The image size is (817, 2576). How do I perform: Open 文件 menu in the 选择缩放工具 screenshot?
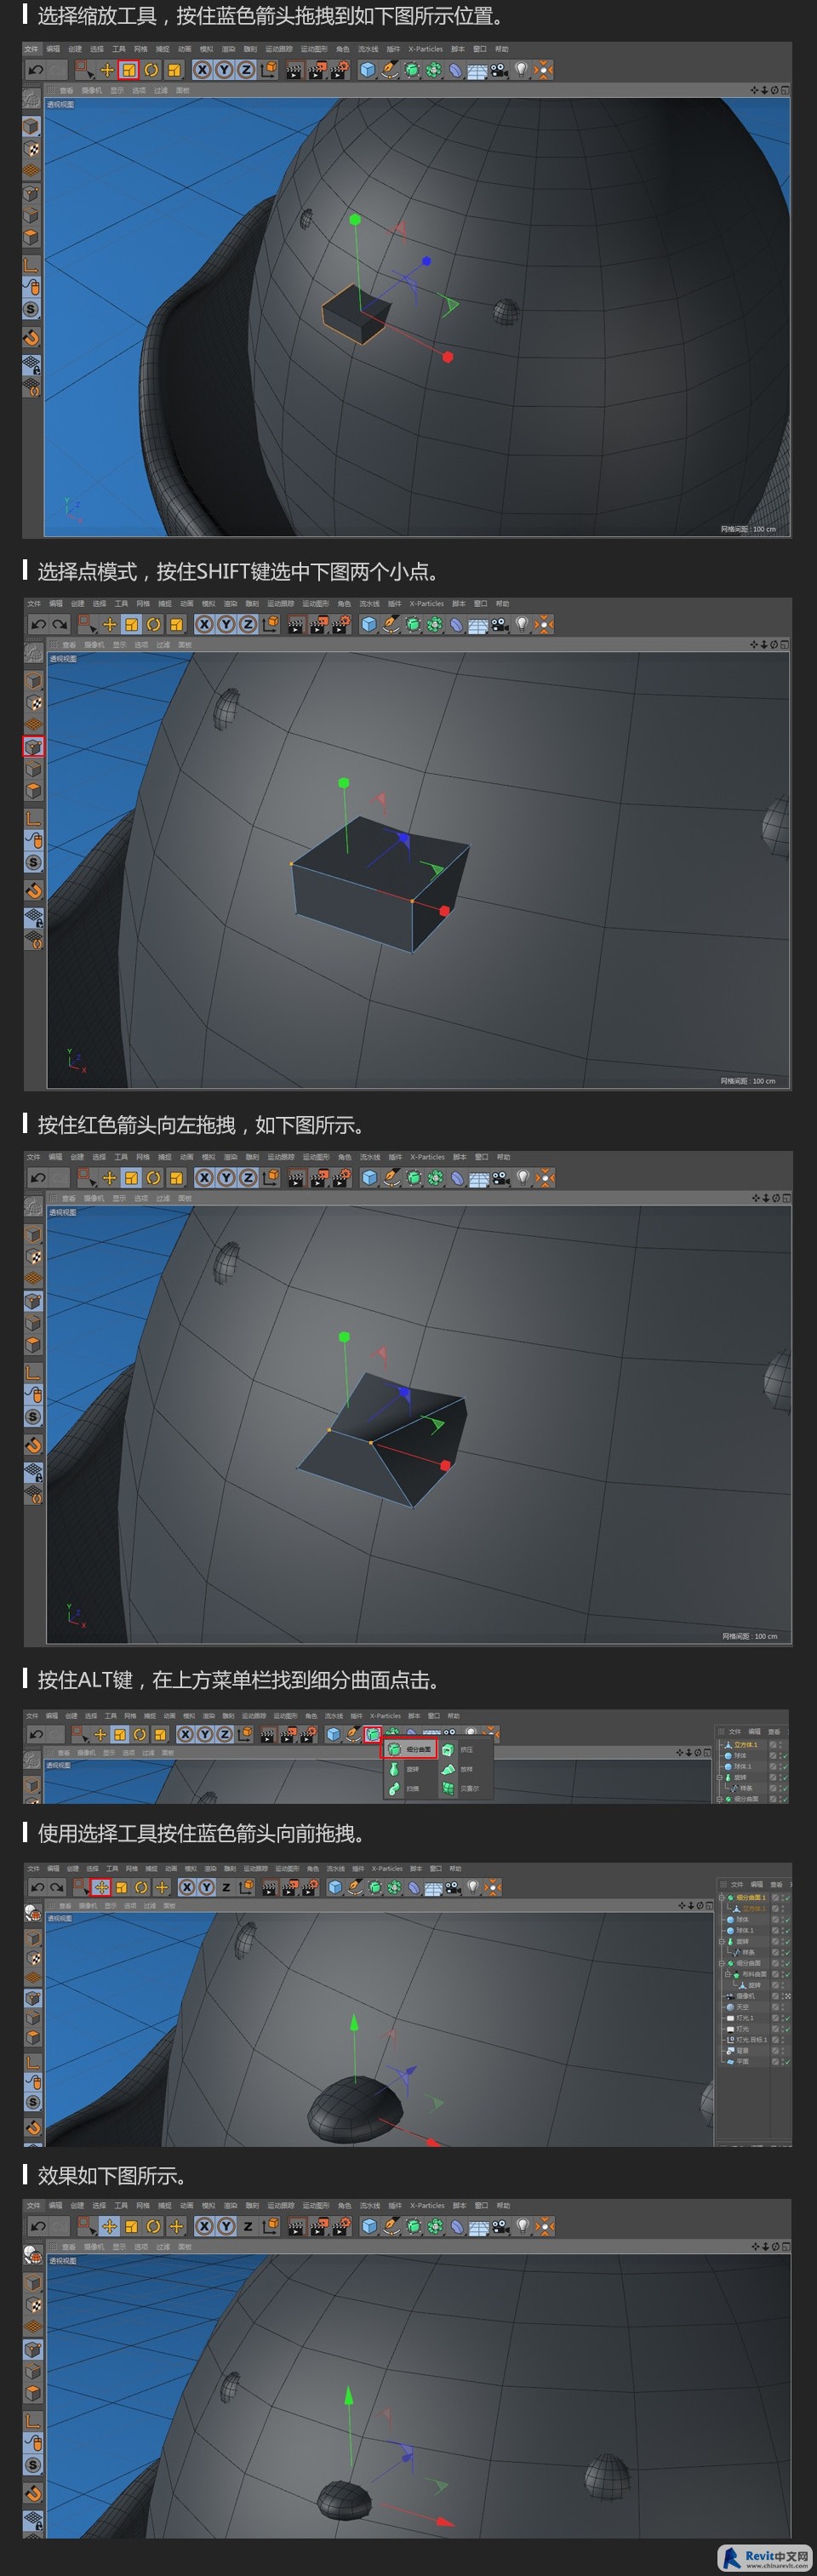(31, 49)
